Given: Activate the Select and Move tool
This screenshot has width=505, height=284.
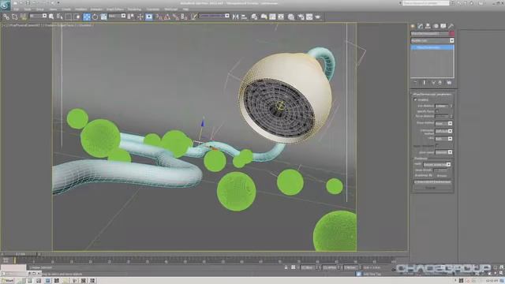Looking at the screenshot, I should click(87, 17).
